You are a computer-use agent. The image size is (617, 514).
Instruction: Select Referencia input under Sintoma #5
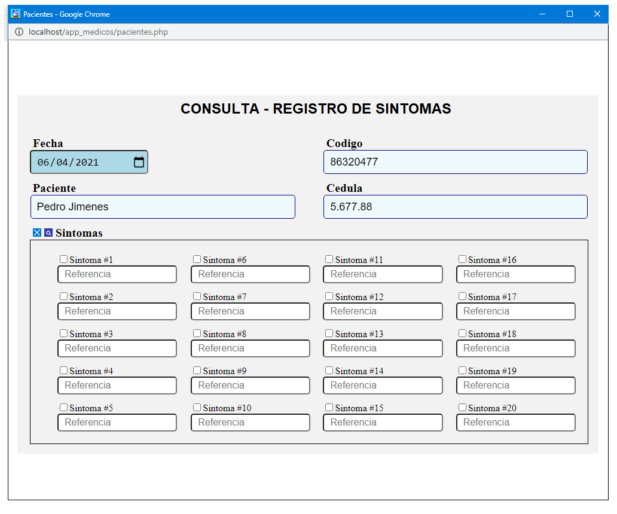[x=117, y=422]
